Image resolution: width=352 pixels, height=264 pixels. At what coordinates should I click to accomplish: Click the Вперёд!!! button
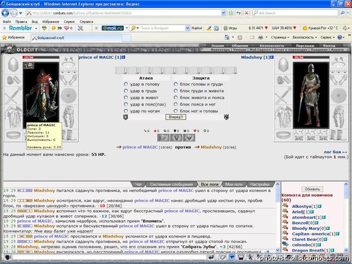(176, 117)
